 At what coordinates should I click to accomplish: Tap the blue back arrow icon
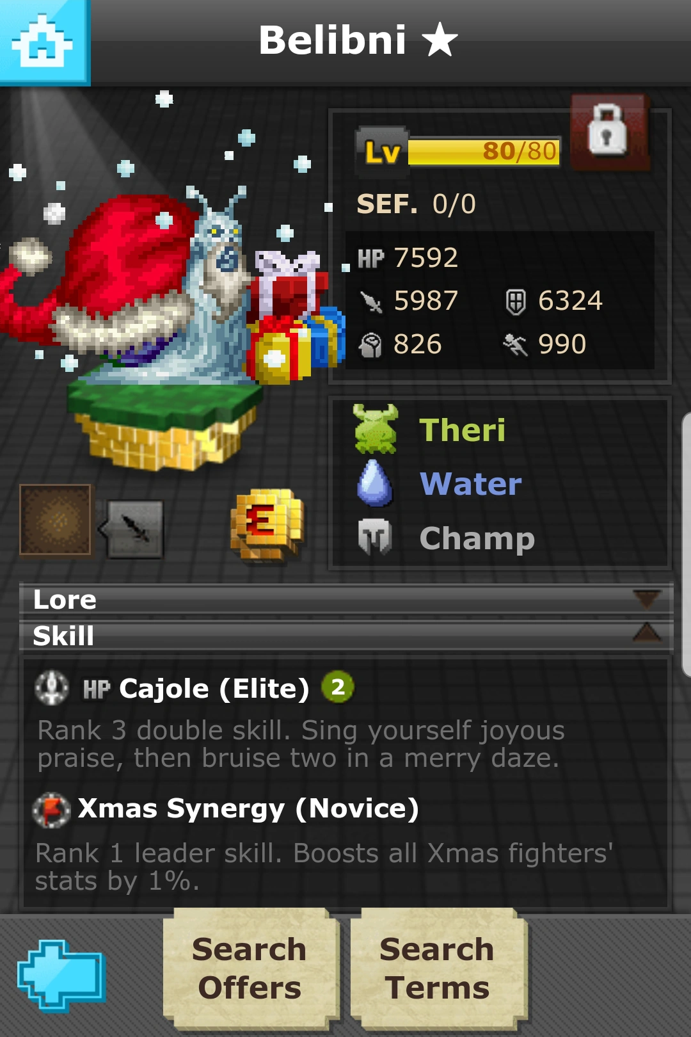coord(61,976)
